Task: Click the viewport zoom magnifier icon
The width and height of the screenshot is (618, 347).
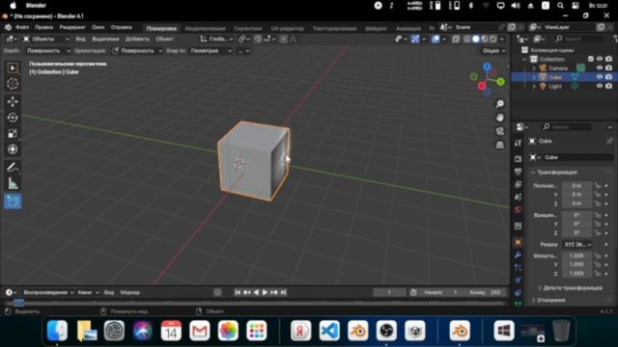Action: pyautogui.click(x=500, y=104)
